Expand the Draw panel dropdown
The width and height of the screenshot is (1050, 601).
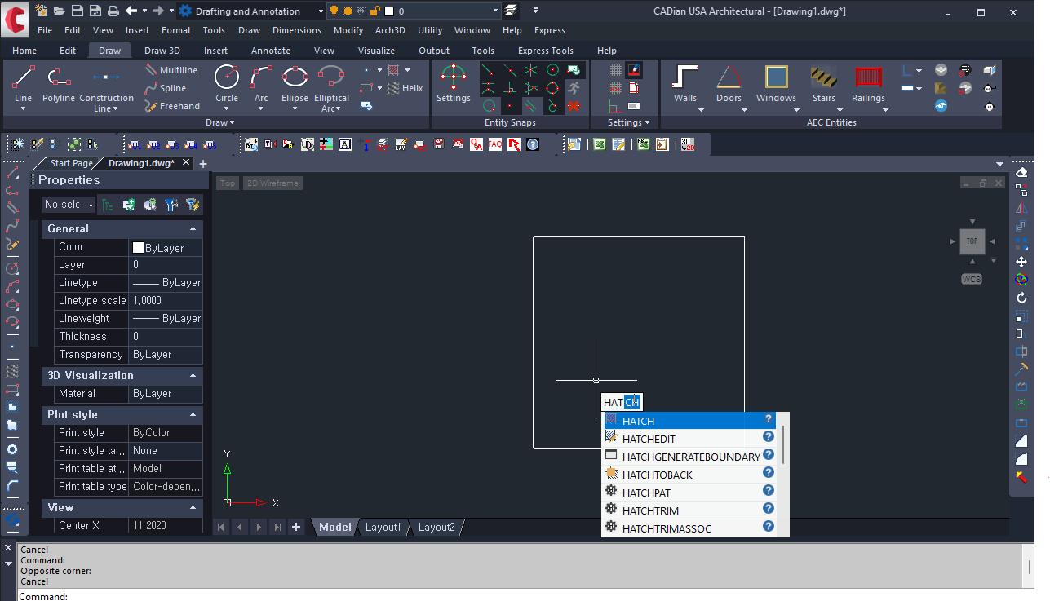click(220, 122)
